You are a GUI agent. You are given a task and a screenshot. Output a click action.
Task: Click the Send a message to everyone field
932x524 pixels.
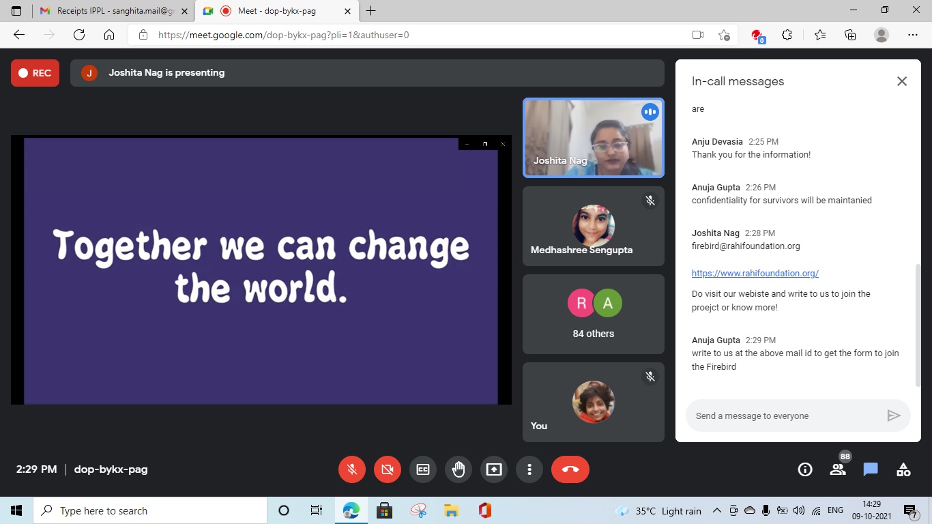(x=785, y=416)
